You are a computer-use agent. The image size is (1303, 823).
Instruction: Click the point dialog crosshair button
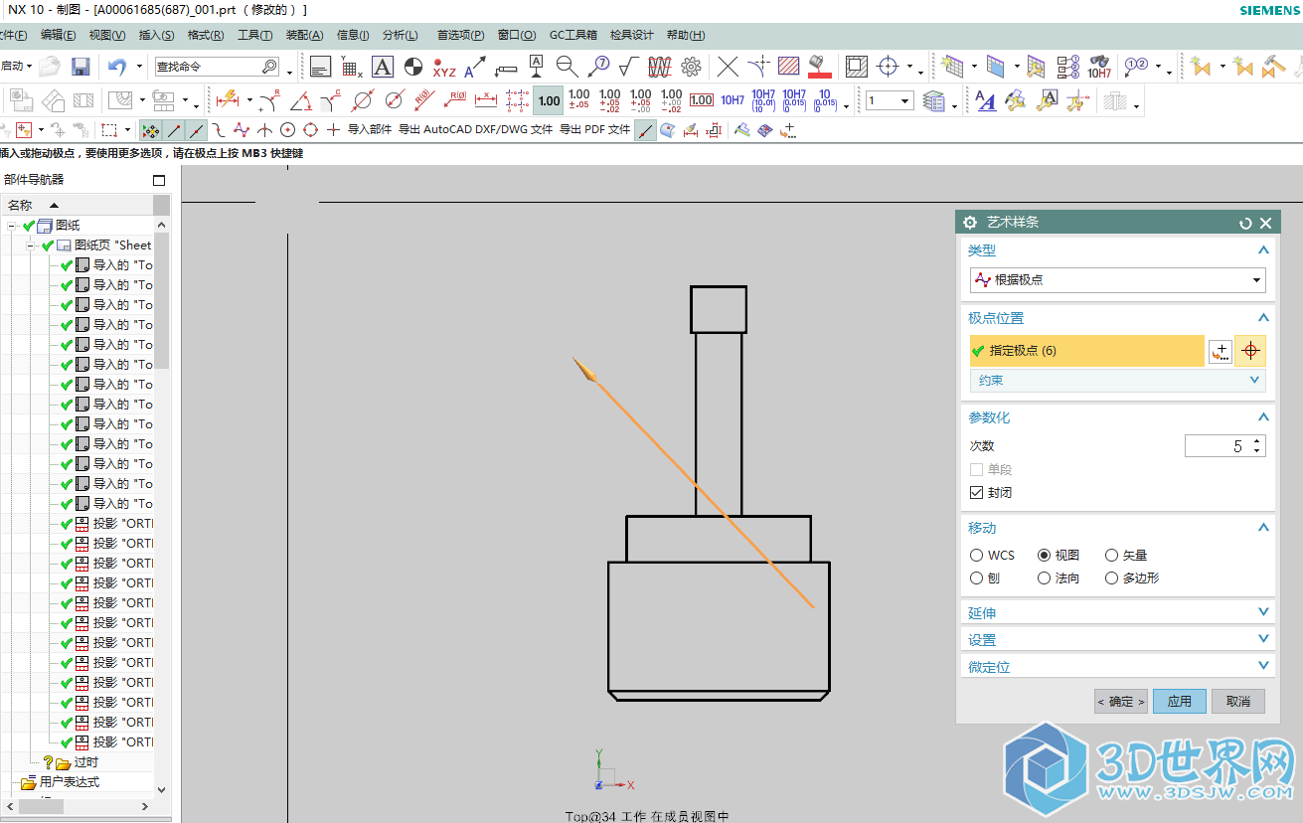tap(1250, 351)
